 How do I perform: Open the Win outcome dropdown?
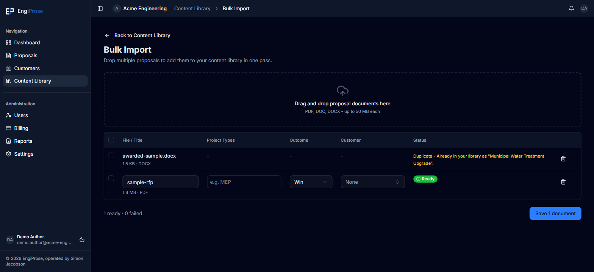[x=311, y=182]
